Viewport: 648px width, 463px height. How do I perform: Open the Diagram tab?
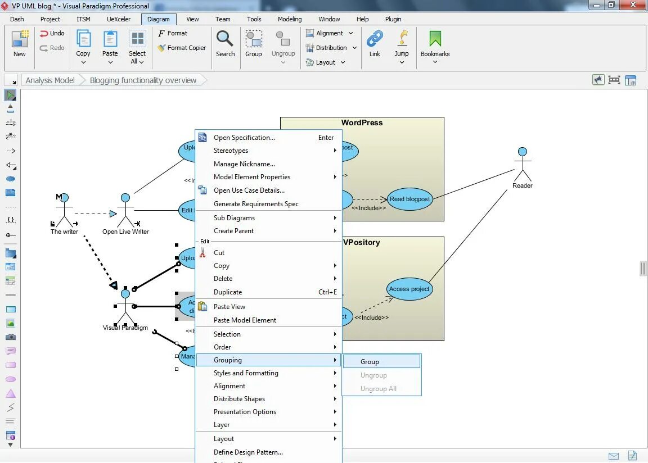(x=158, y=19)
